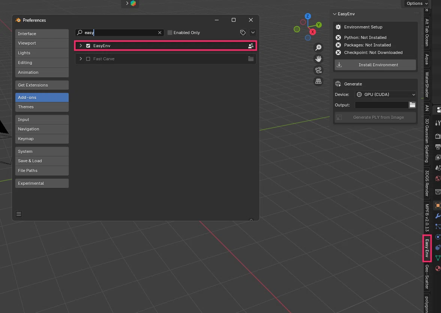Image resolution: width=441 pixels, height=313 pixels.
Task: Open Material properties sphere tab
Action: point(438,268)
